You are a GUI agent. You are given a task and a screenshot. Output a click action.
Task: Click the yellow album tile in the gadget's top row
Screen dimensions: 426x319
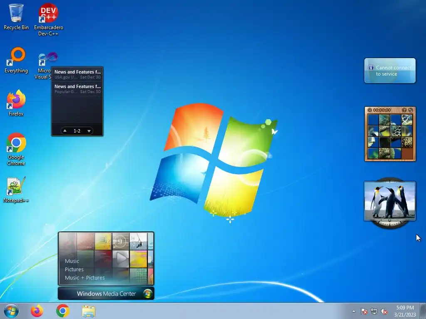click(103, 241)
